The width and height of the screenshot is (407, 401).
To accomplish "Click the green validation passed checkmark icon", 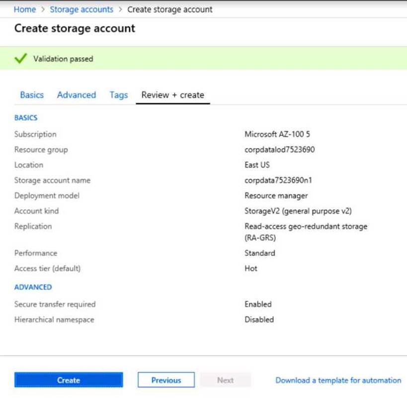I will pyautogui.click(x=21, y=59).
